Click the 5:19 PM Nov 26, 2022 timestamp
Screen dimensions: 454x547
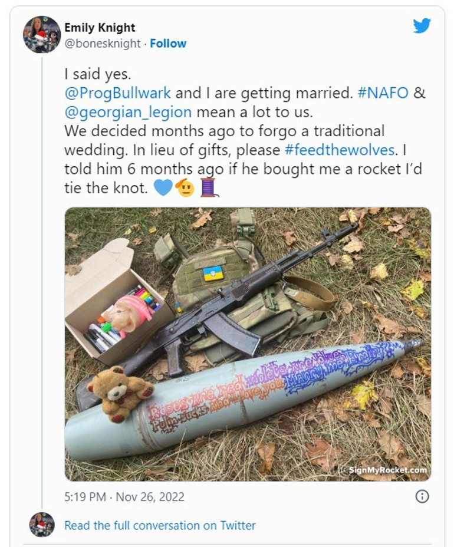pos(124,497)
